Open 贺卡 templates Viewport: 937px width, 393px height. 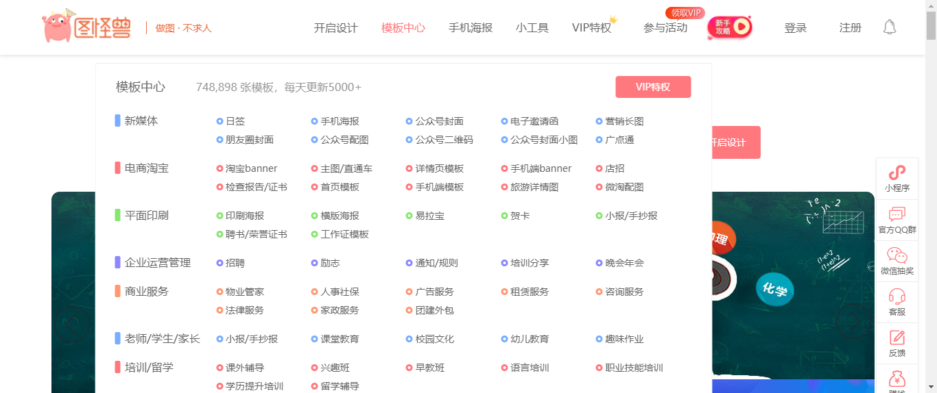pyautogui.click(x=520, y=216)
